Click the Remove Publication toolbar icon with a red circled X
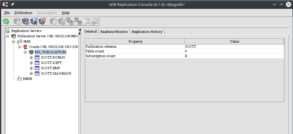Screen dimensions: 293x134 click(25, 21)
